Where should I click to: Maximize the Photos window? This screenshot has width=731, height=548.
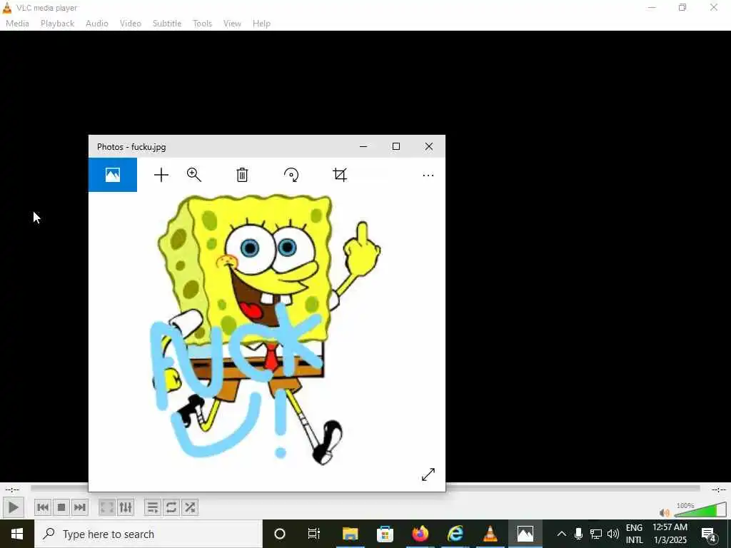pos(395,146)
